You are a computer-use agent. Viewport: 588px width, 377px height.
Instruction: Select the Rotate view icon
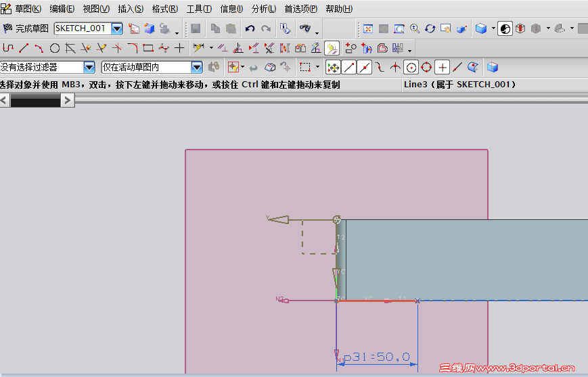click(x=430, y=29)
